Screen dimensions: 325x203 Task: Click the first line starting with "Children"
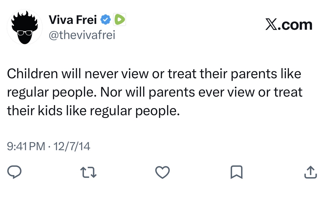(154, 74)
